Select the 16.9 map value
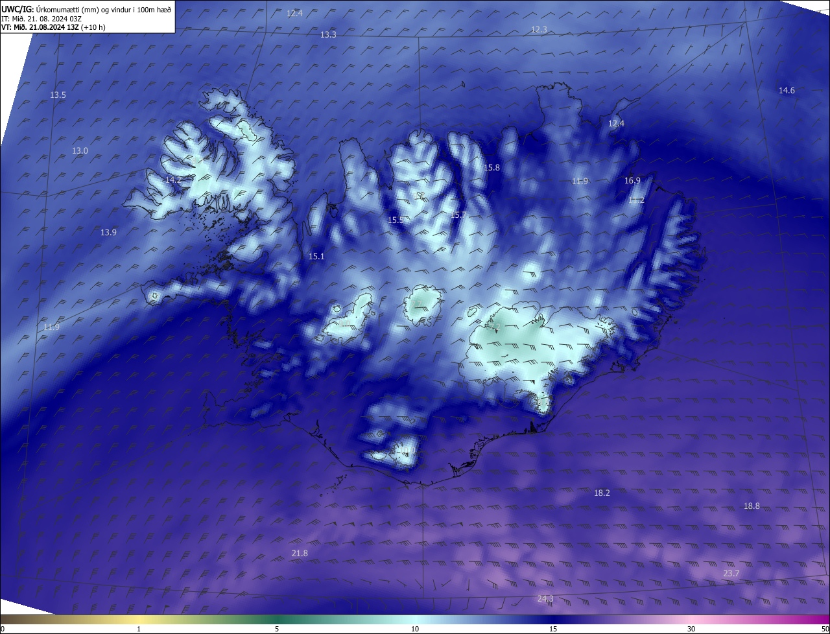The height and width of the screenshot is (634, 830). (632, 181)
